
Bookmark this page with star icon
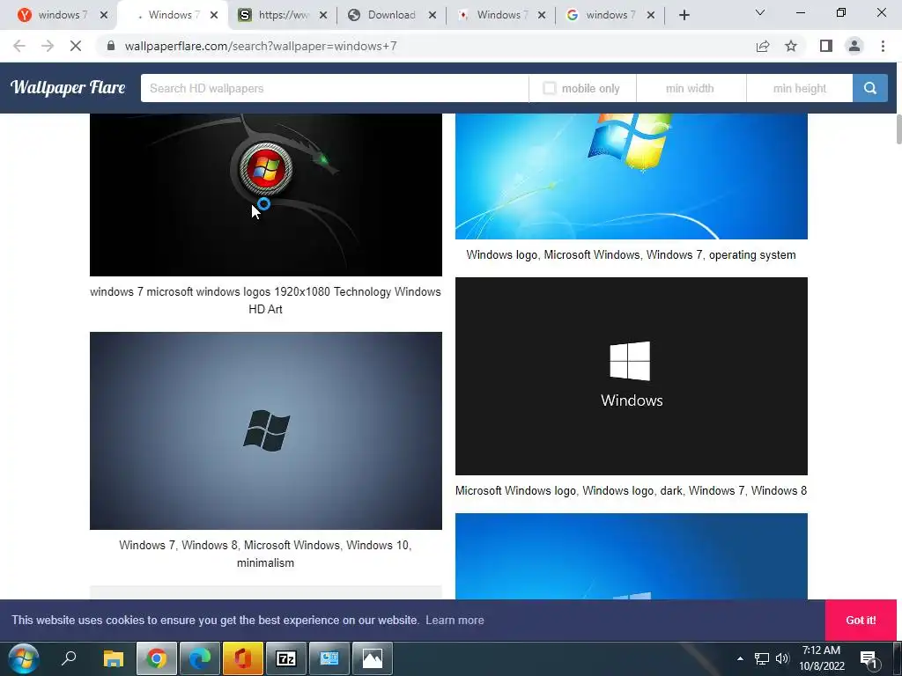[x=791, y=46]
